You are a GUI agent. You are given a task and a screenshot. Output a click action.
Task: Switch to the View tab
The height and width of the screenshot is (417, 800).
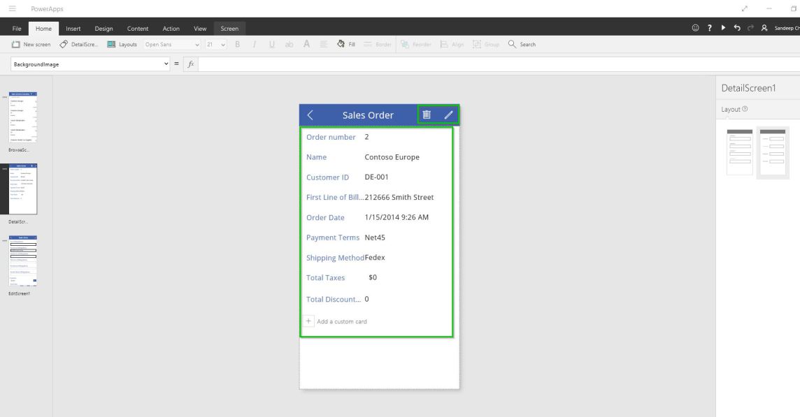tap(200, 29)
